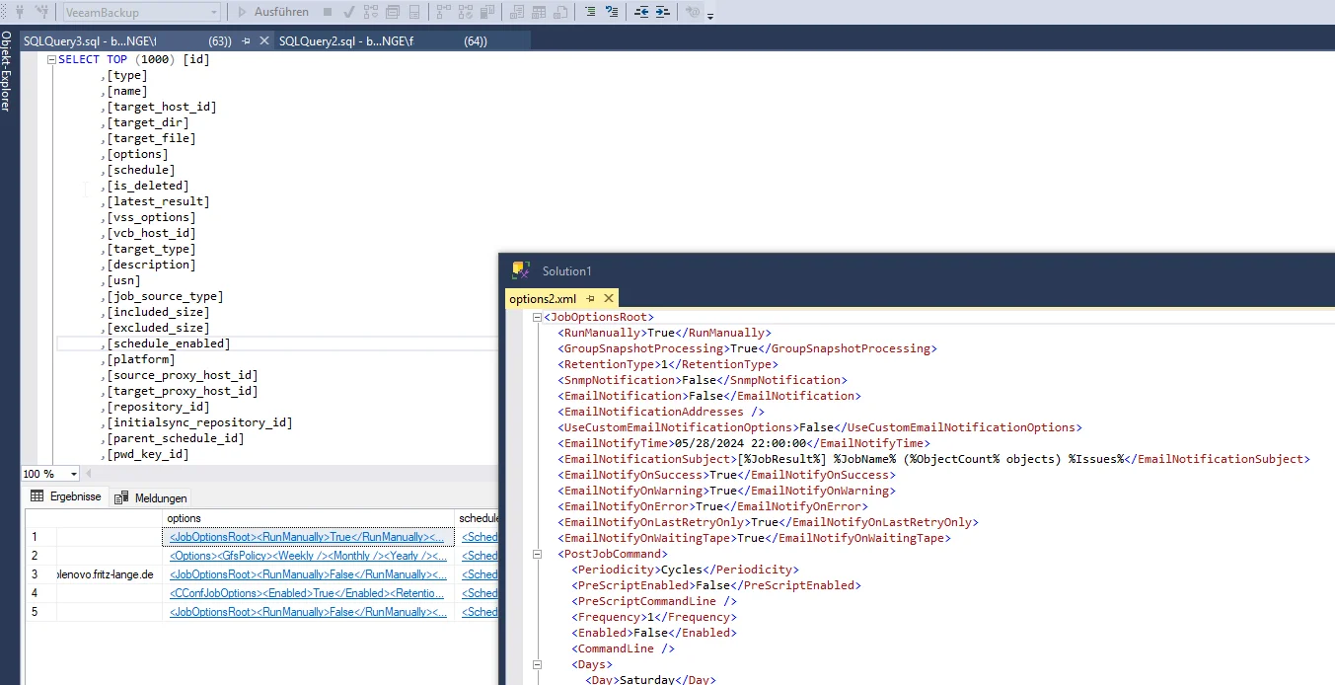1335x685 pixels.
Task: Open row 3 JobOptionsRoot RunManually False link
Action: pyautogui.click(x=308, y=574)
